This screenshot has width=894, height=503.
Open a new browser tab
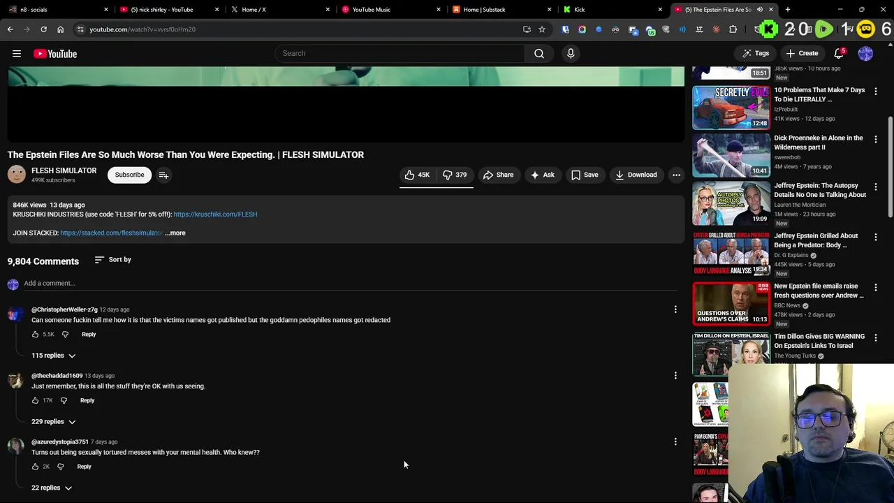[x=788, y=9]
